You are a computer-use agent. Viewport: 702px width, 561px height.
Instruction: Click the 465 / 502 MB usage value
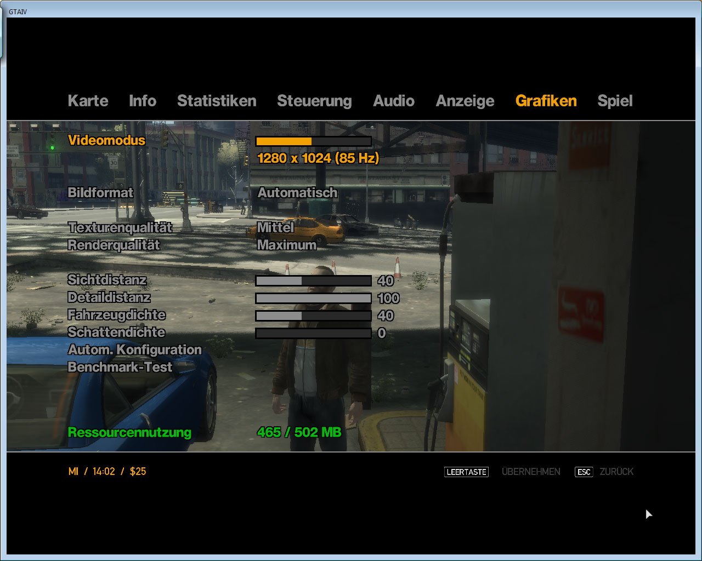click(299, 432)
